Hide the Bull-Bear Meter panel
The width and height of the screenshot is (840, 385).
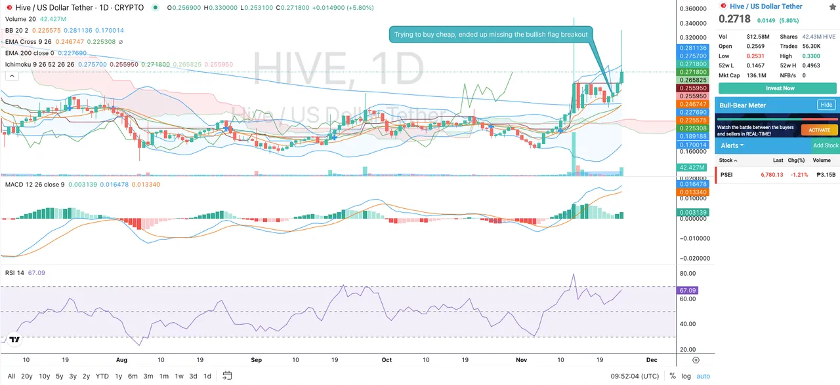click(826, 105)
